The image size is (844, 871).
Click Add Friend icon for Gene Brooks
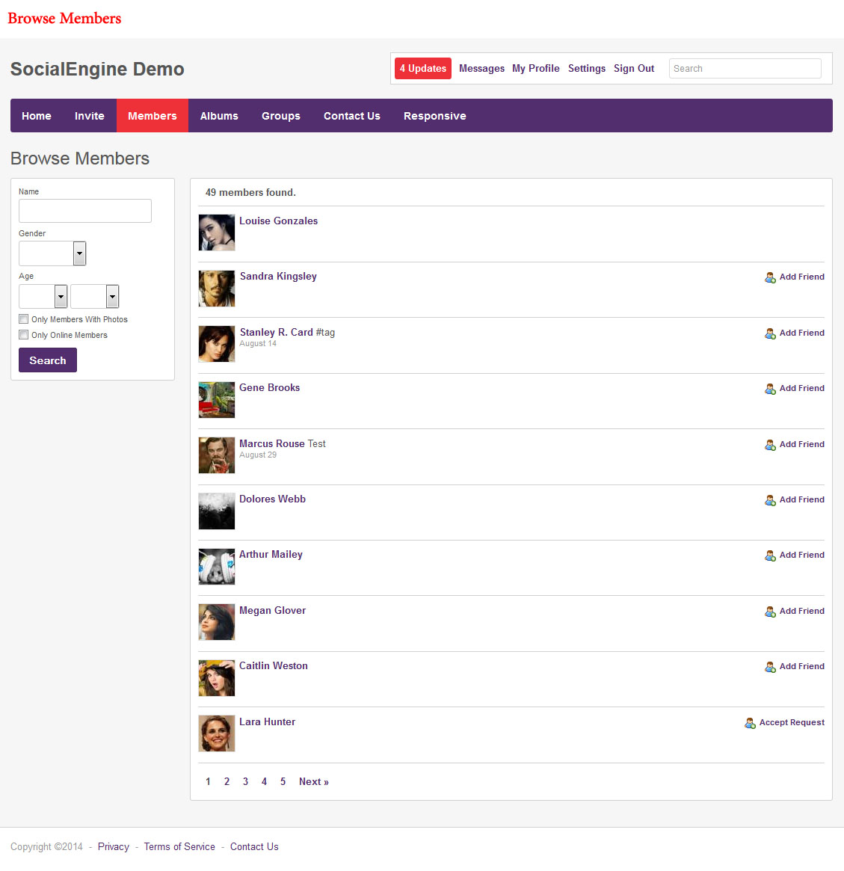(770, 389)
